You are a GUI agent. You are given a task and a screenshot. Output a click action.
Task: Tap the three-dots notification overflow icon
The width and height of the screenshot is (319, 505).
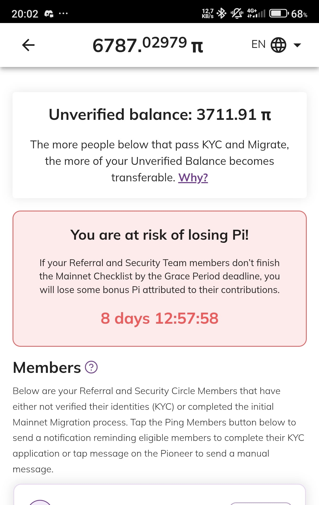[x=63, y=13]
